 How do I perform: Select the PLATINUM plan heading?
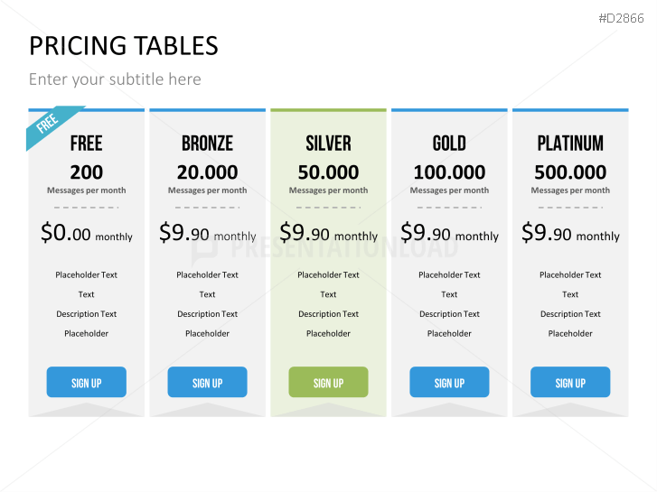[x=570, y=143]
